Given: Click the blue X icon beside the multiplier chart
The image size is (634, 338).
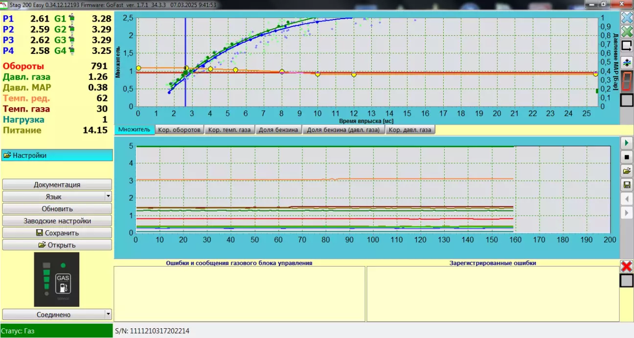Looking at the screenshot, I should coord(627,18).
